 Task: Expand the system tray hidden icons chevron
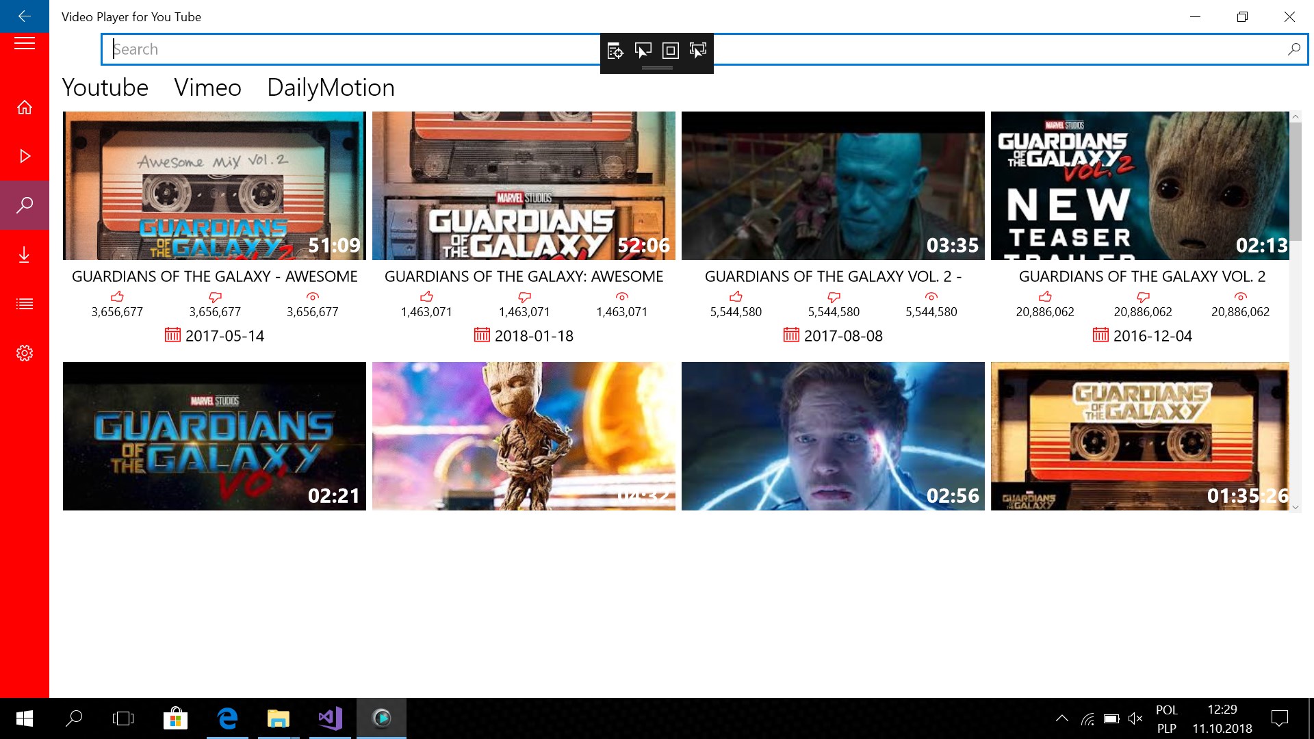pyautogui.click(x=1061, y=718)
